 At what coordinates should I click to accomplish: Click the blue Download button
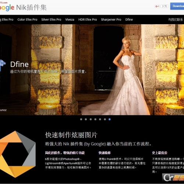pos(177,6)
